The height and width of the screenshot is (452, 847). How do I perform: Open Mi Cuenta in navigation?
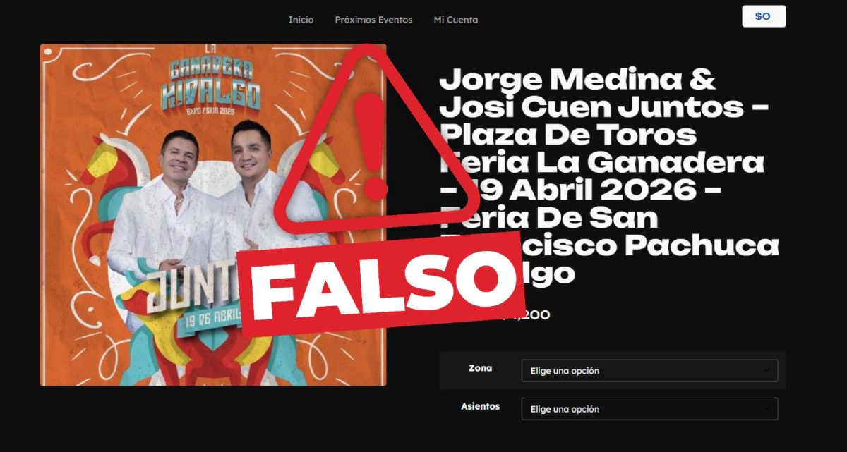(455, 20)
